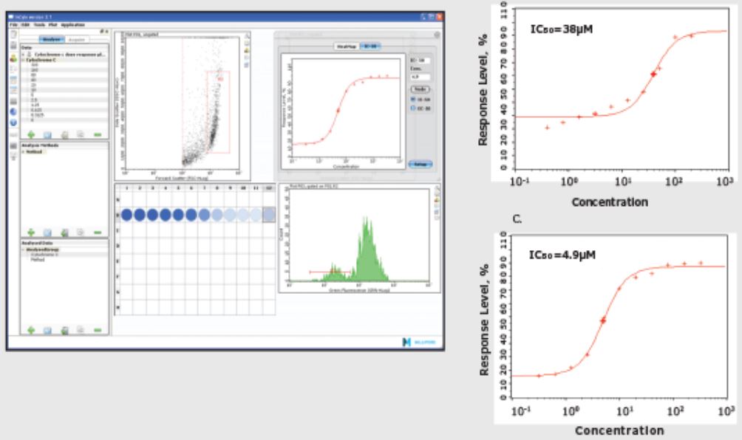
Task: Select the EC-50 radio button
Action: click(x=412, y=107)
